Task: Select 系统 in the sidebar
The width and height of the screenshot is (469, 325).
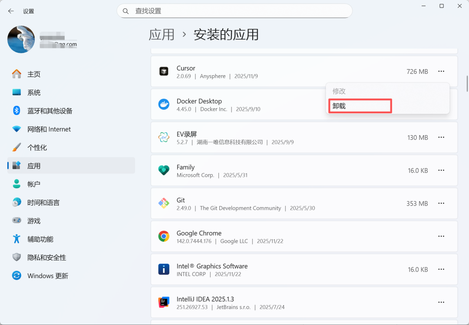Action: (71, 93)
